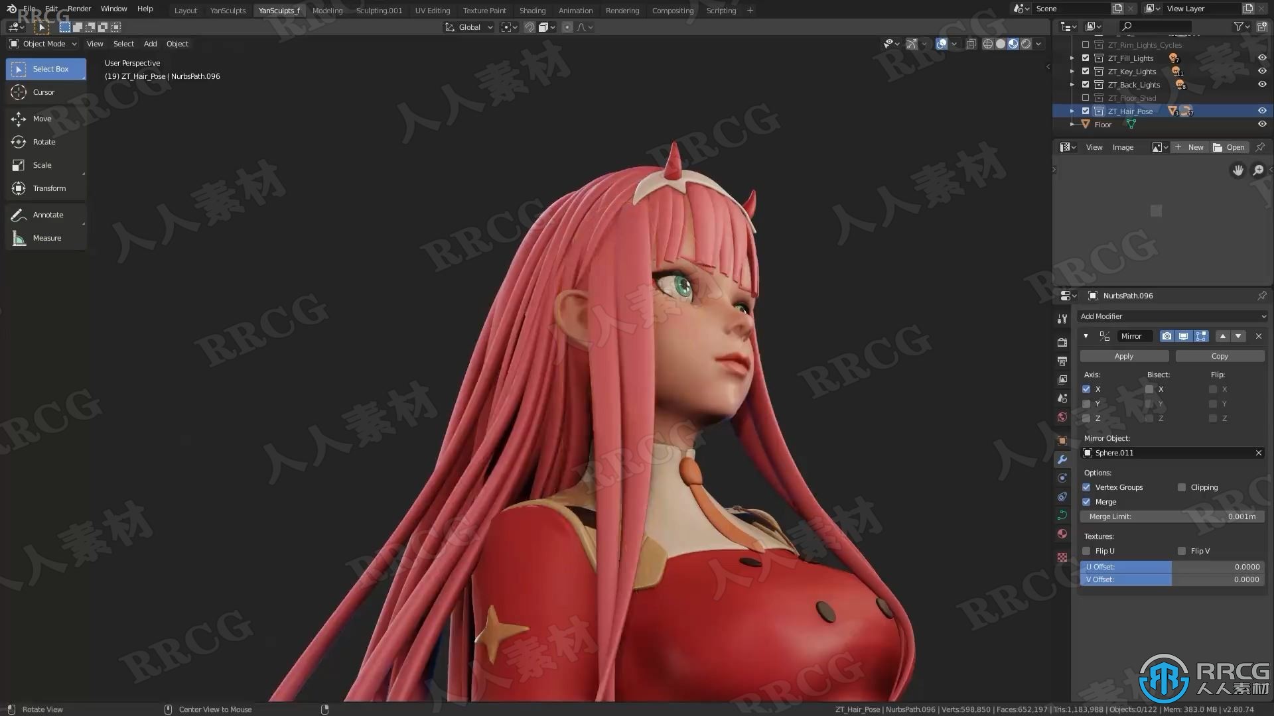Activate the Select Box tool
1274x716 pixels.
click(x=45, y=69)
